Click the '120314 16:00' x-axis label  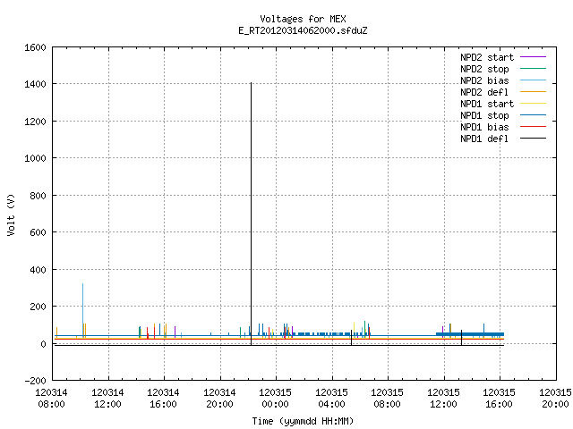[163, 399]
